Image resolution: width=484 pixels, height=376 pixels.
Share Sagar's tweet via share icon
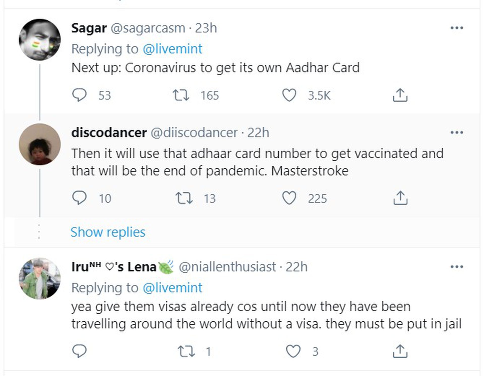[x=400, y=95]
